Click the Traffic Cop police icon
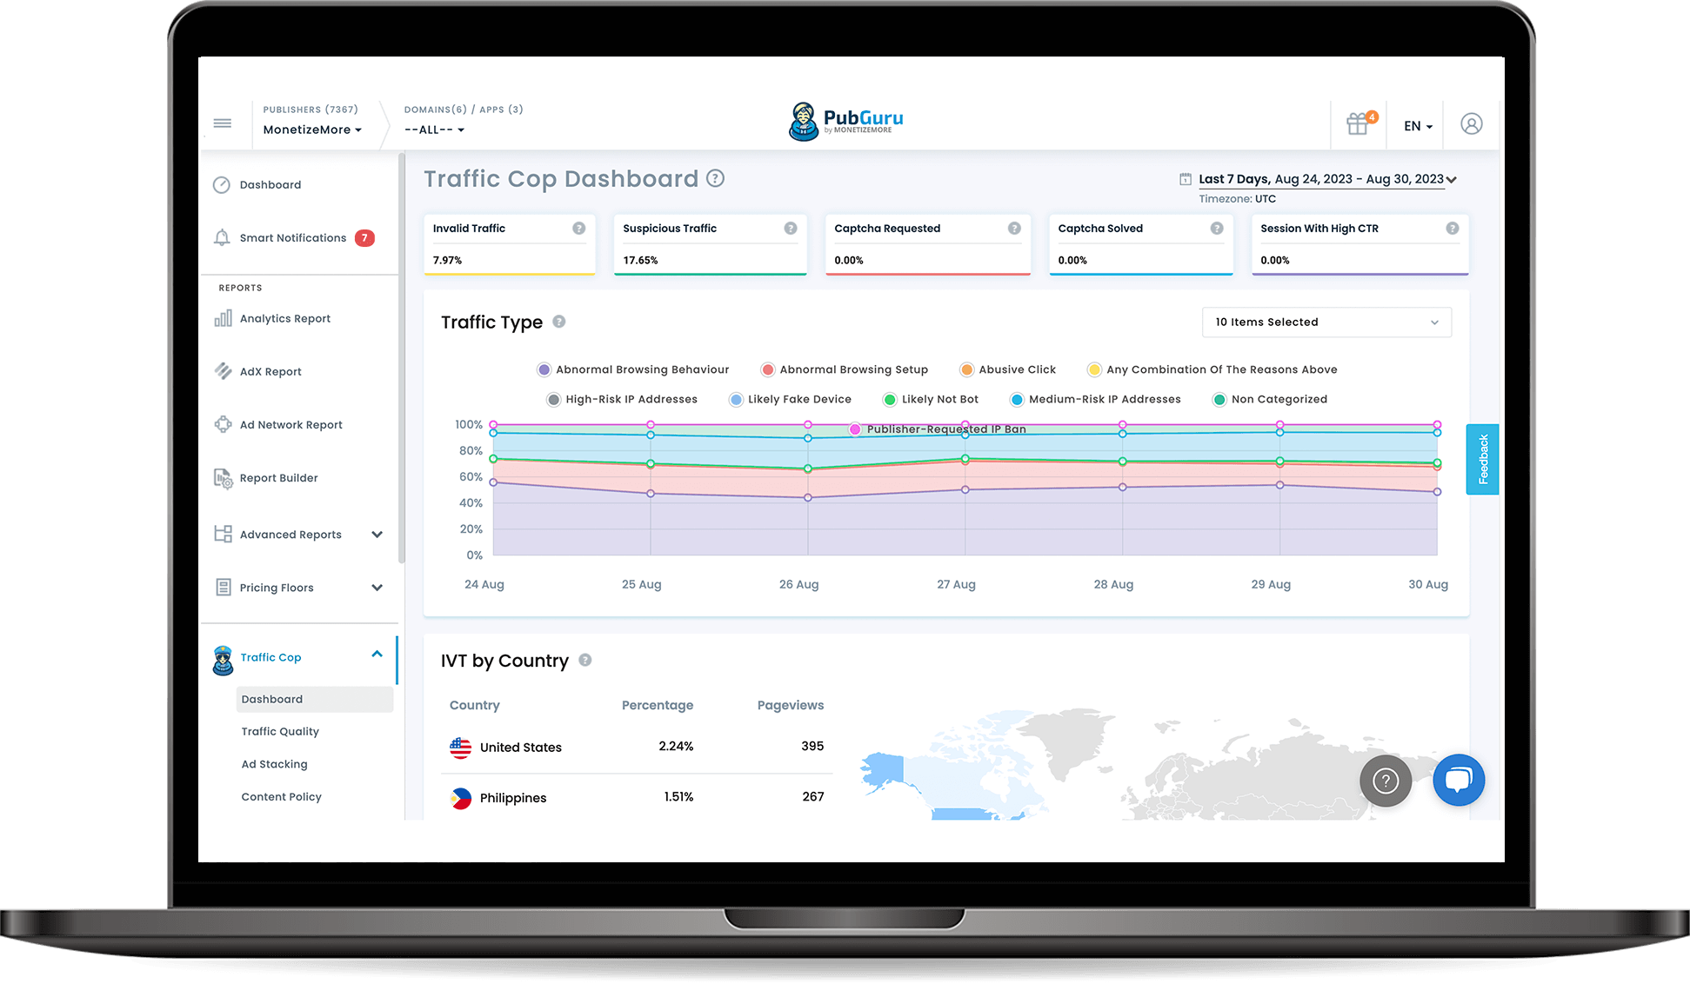1690x984 pixels. pyautogui.click(x=223, y=661)
